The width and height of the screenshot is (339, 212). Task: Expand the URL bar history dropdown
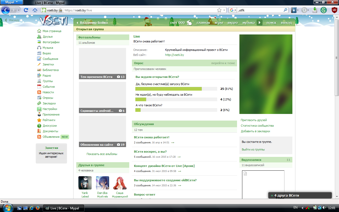(x=225, y=10)
